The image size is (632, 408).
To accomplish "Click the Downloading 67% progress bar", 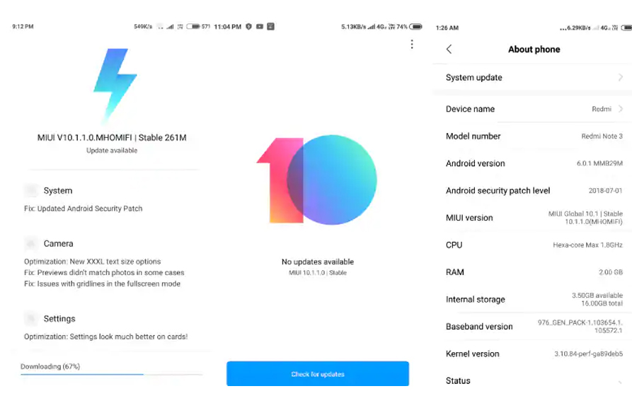I will point(111,374).
